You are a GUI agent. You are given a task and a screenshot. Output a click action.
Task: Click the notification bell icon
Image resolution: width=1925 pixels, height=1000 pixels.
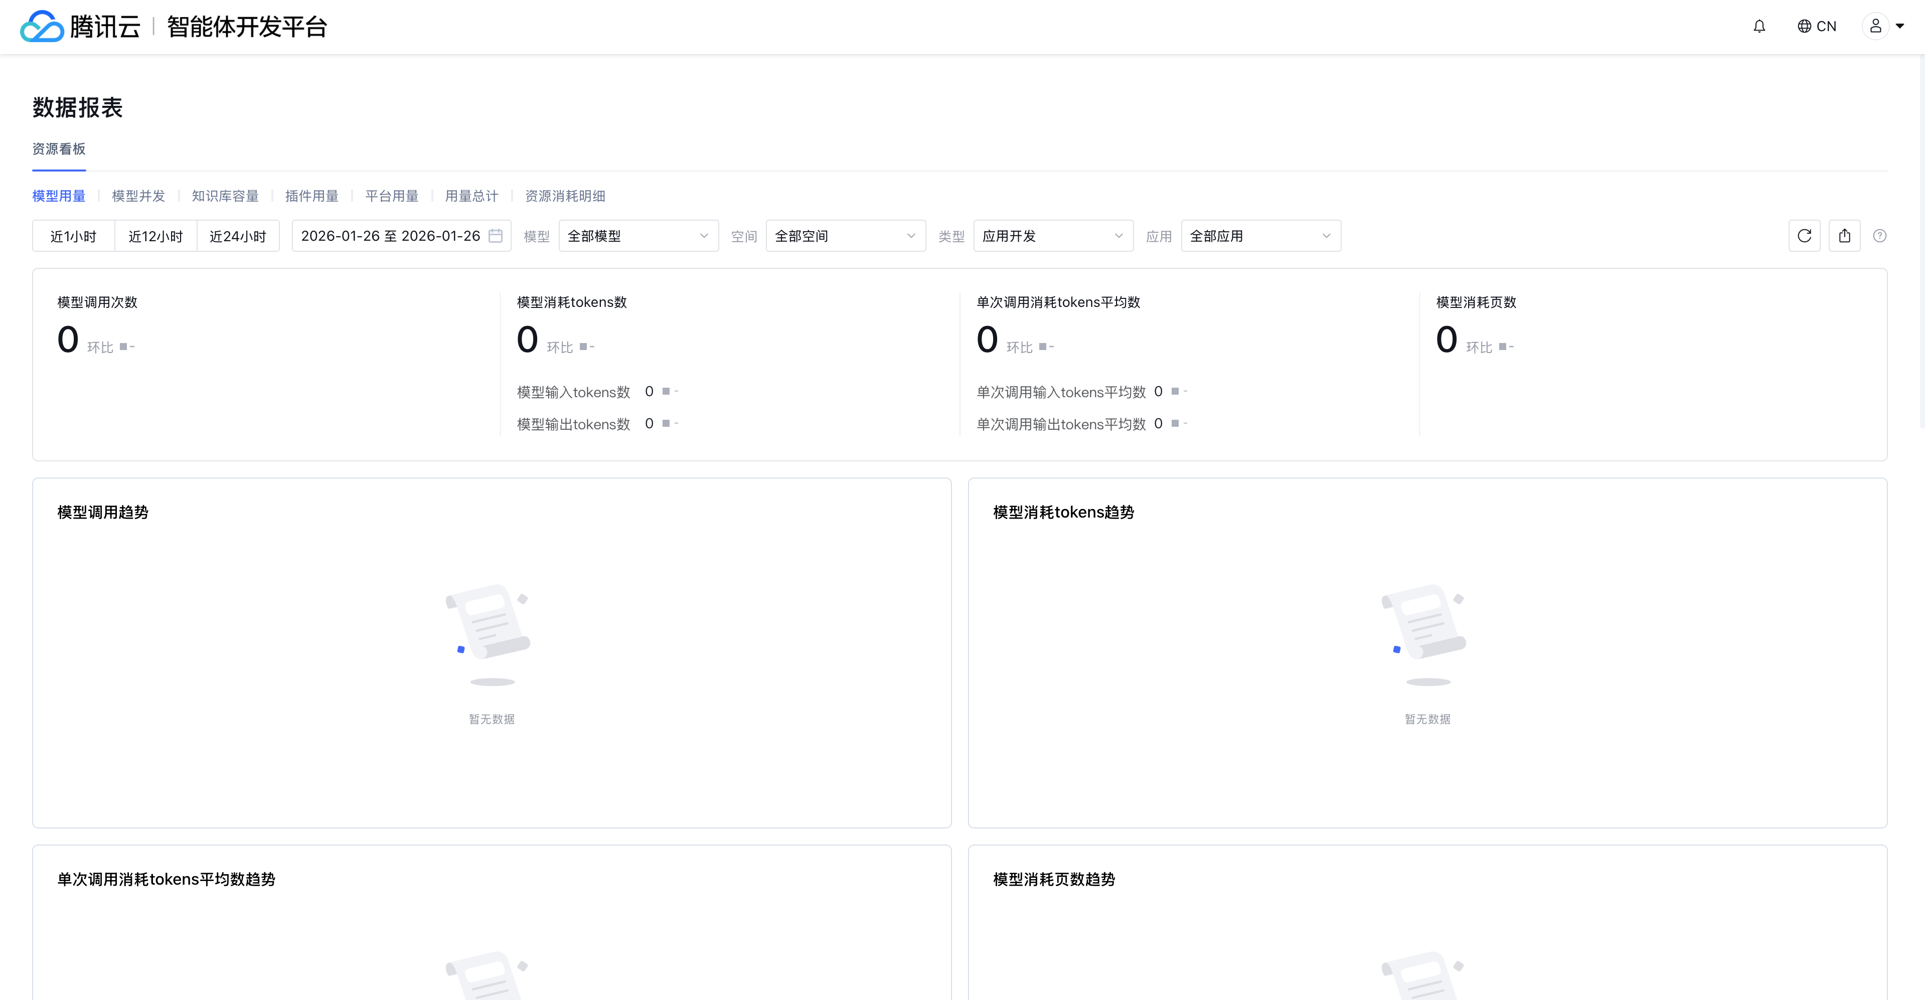[x=1759, y=26]
